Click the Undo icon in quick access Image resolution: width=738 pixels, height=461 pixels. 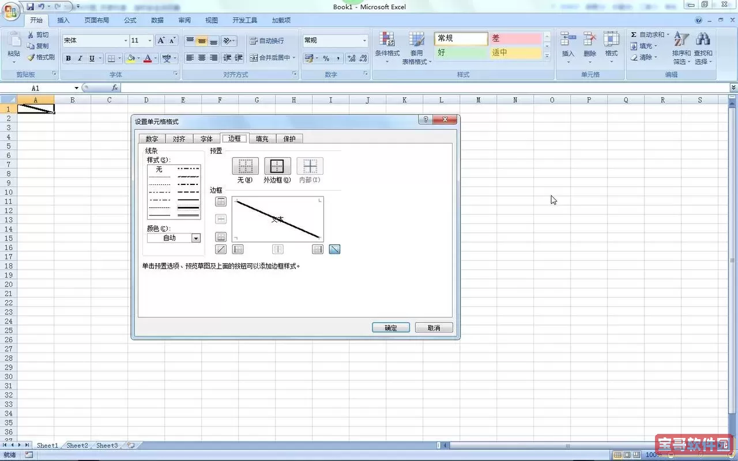pyautogui.click(x=42, y=7)
